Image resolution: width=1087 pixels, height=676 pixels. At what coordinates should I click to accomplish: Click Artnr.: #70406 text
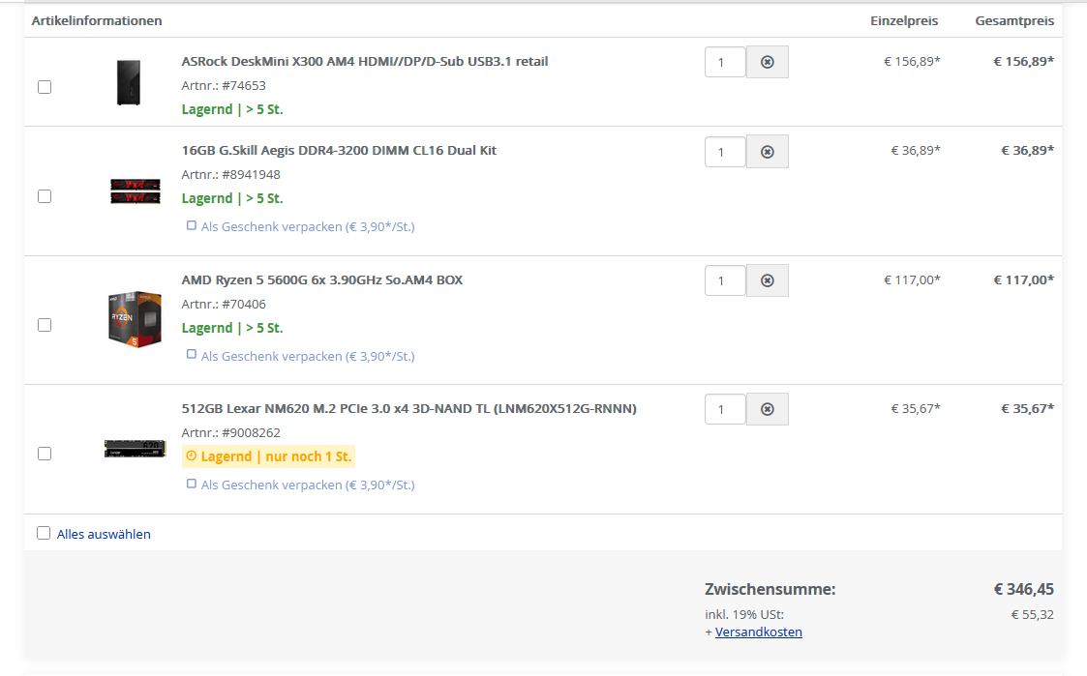224,304
